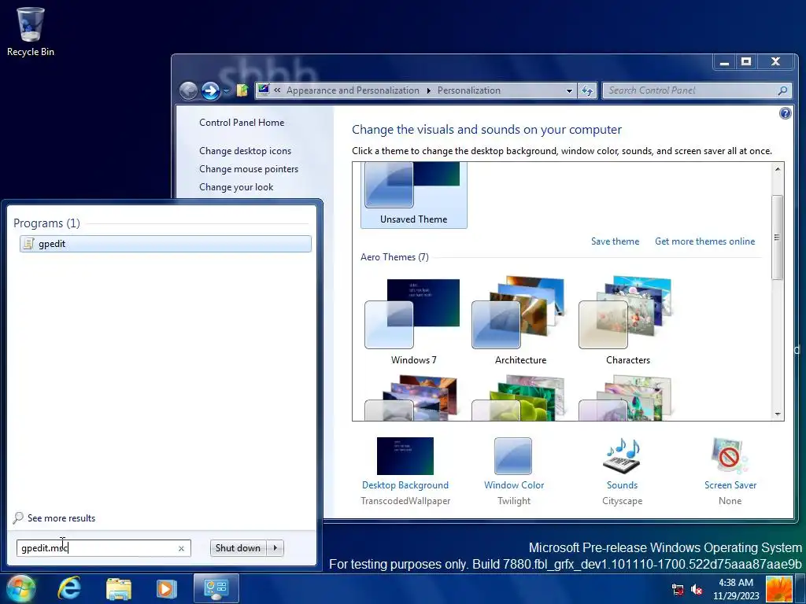
Task: Select Appearance and Personalization breadcrumb
Action: tap(353, 90)
